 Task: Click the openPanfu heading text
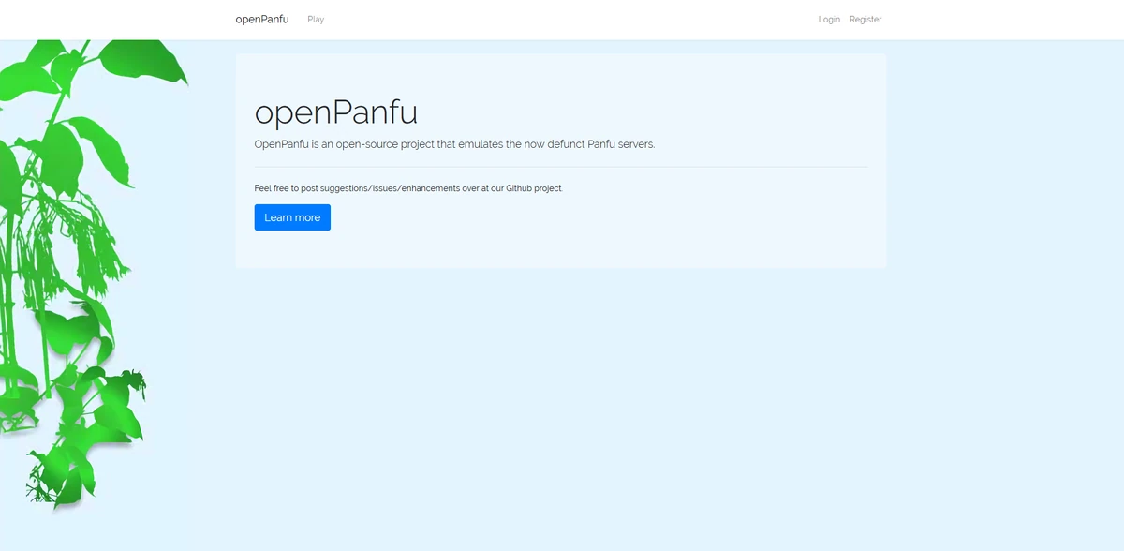(334, 112)
